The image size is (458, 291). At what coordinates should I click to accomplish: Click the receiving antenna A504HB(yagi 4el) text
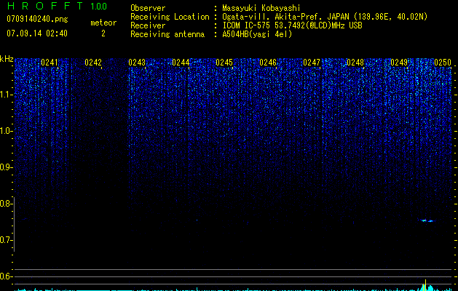(257, 34)
